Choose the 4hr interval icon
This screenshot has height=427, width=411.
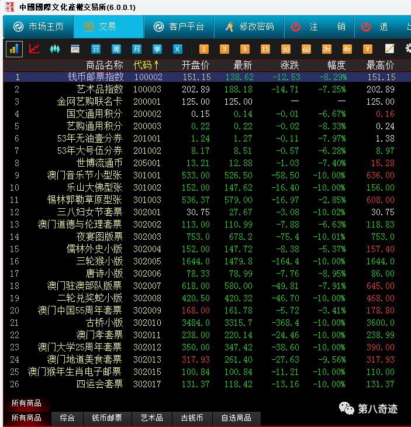pos(347,49)
